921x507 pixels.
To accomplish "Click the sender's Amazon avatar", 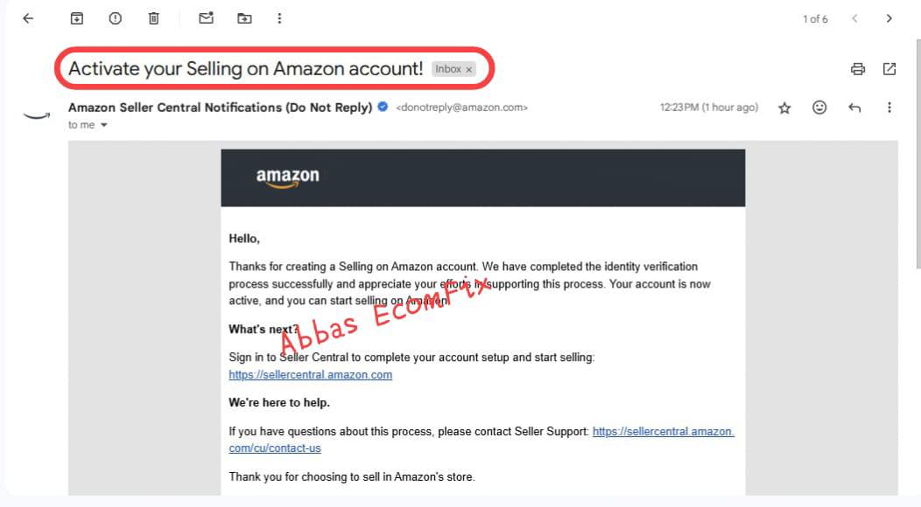I will coord(37,115).
